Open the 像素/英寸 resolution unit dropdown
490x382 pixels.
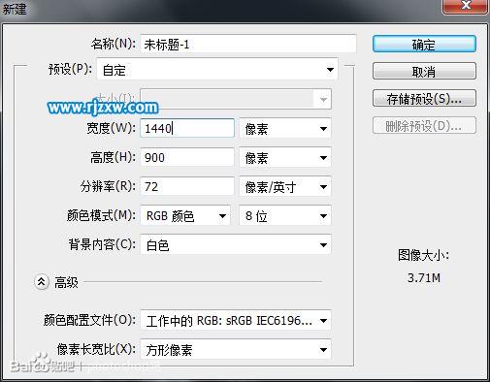point(285,186)
